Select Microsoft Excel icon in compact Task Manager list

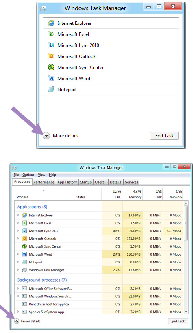tap(51, 34)
